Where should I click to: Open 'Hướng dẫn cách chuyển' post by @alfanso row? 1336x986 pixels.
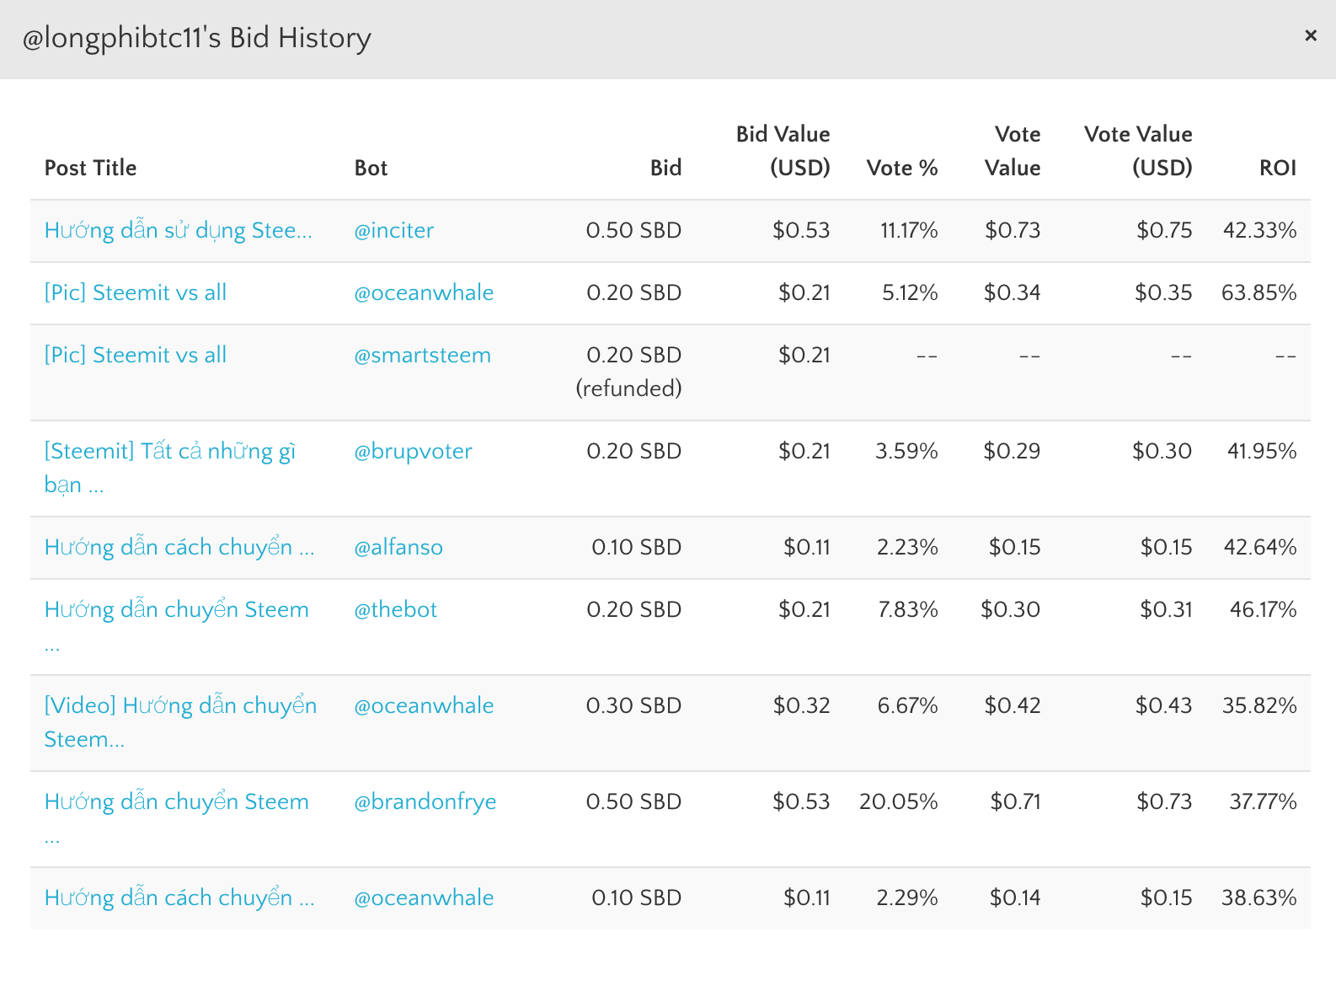pyautogui.click(x=179, y=547)
